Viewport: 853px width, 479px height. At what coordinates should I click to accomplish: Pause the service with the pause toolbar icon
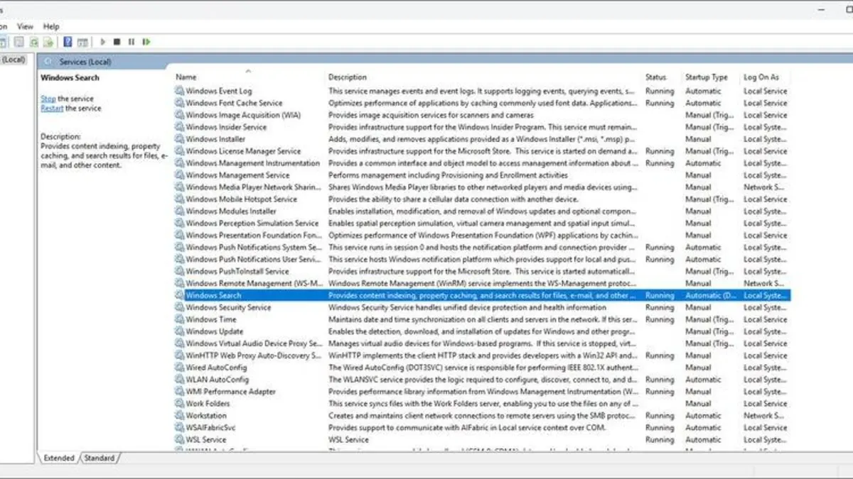(132, 42)
